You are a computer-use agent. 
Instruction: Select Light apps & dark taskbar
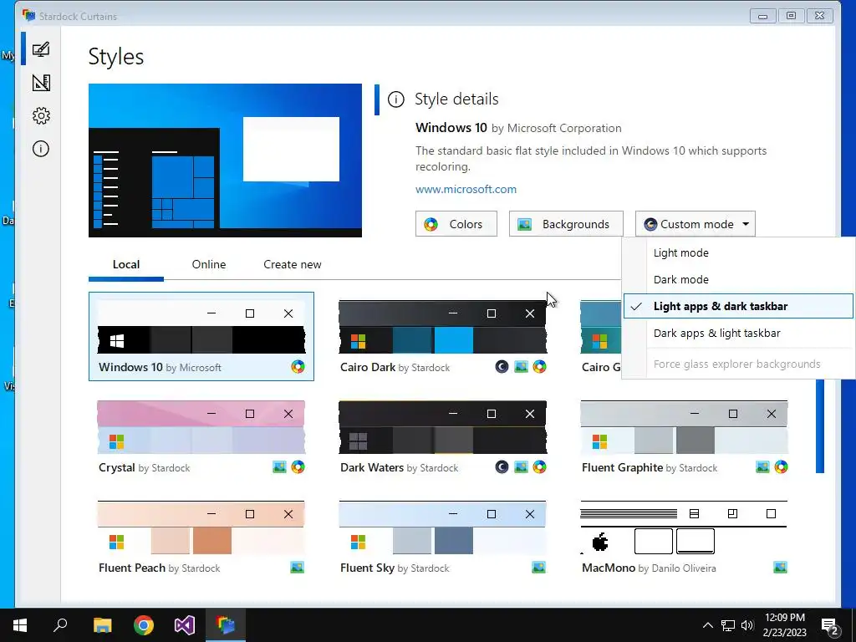(738, 306)
